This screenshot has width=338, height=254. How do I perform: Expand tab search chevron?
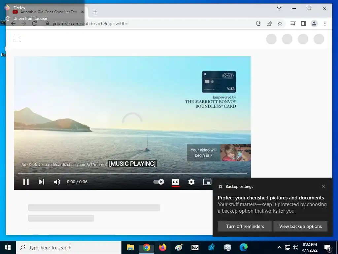[279, 8]
